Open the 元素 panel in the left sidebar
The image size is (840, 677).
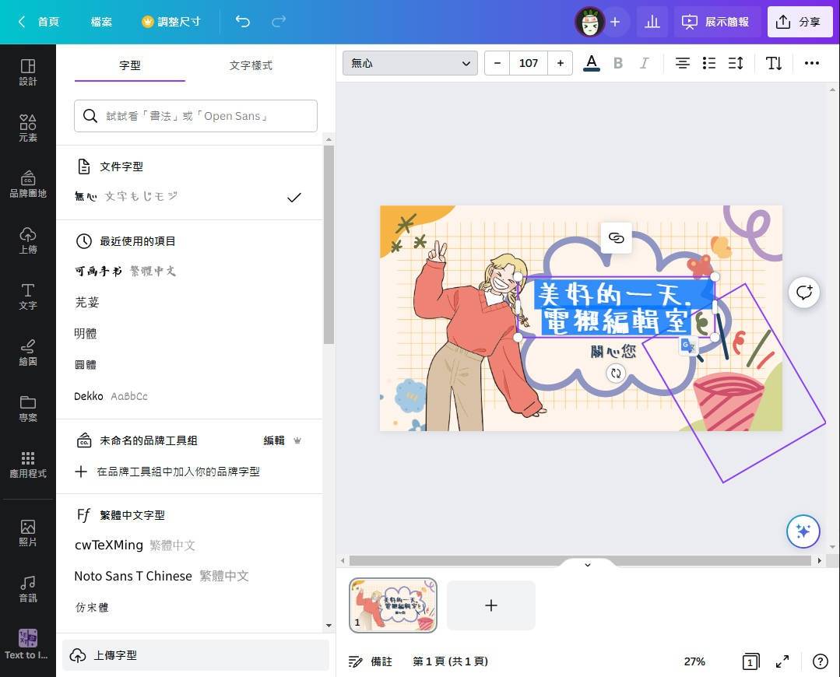click(28, 127)
